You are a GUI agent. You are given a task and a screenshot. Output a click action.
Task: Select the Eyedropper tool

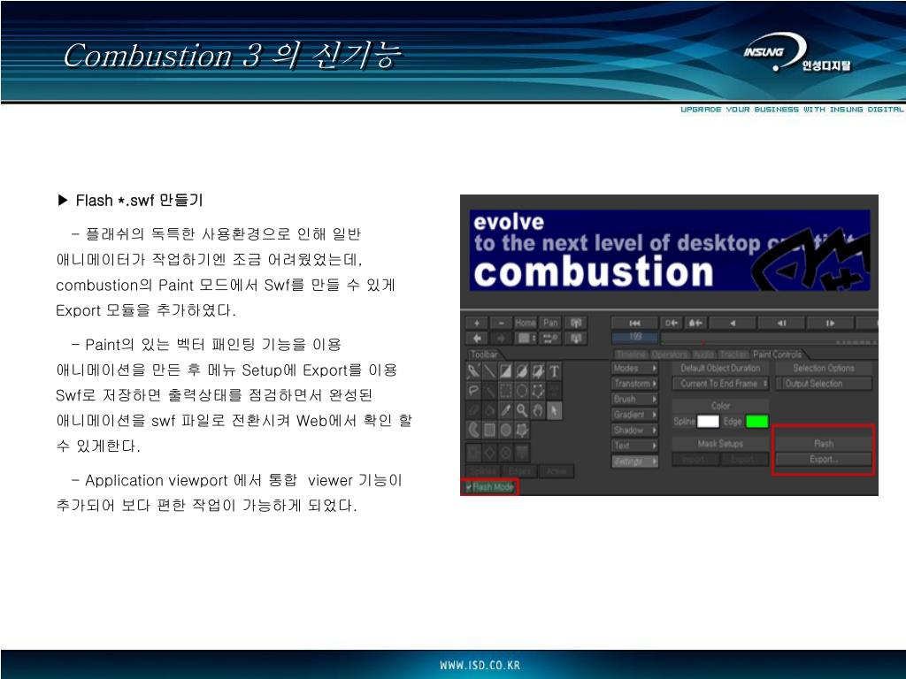click(505, 410)
